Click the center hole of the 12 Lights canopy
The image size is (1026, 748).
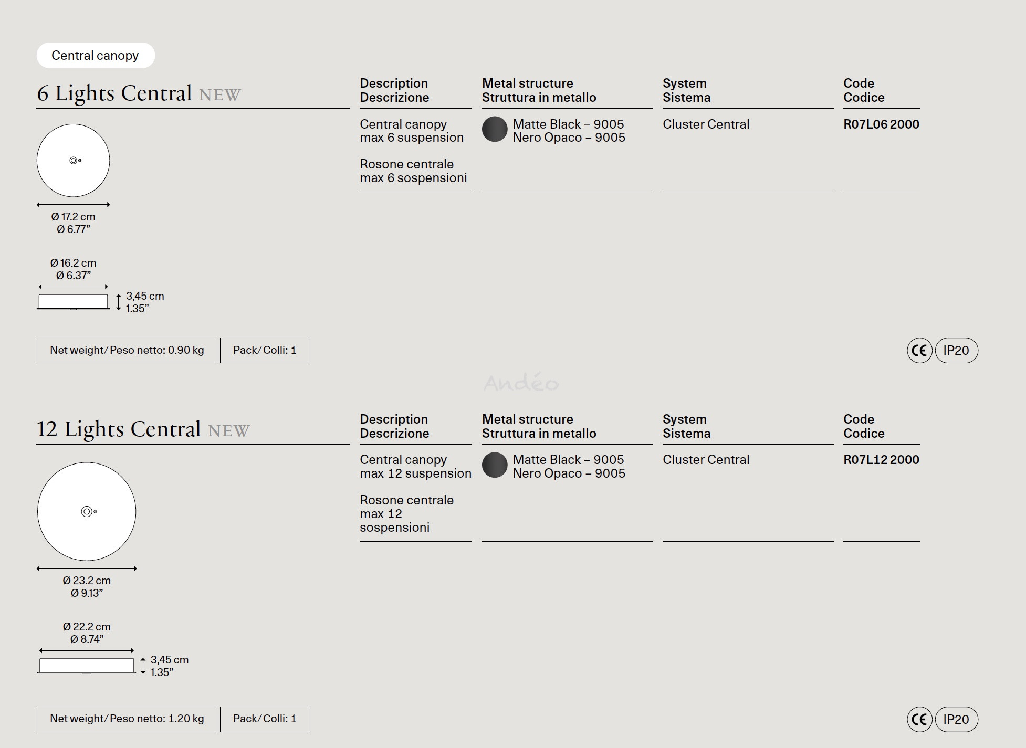(x=87, y=512)
